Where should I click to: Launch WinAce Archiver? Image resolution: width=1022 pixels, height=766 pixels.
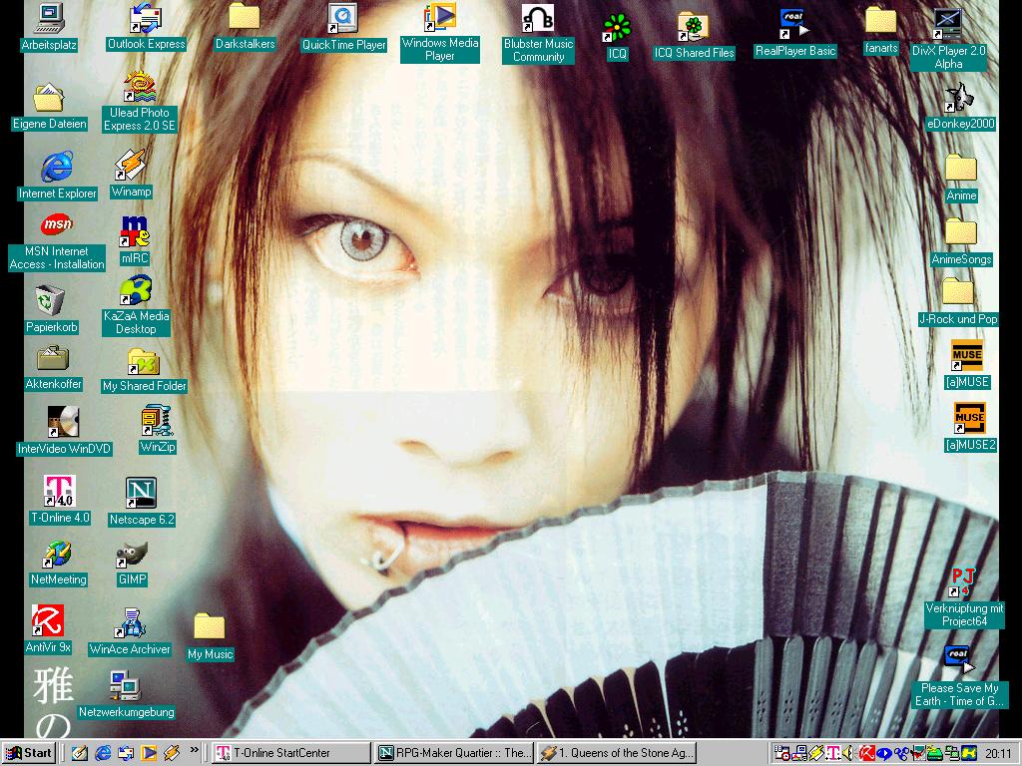tap(130, 631)
